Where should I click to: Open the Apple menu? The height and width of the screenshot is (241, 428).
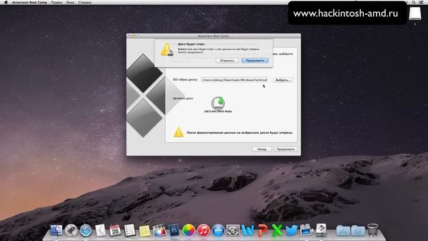pyautogui.click(x=6, y=2)
